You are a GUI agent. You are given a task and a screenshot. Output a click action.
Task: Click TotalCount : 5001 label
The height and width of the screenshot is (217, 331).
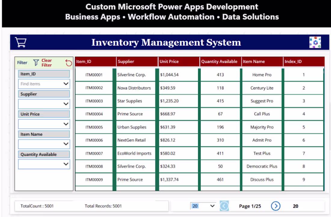[x=37, y=206]
